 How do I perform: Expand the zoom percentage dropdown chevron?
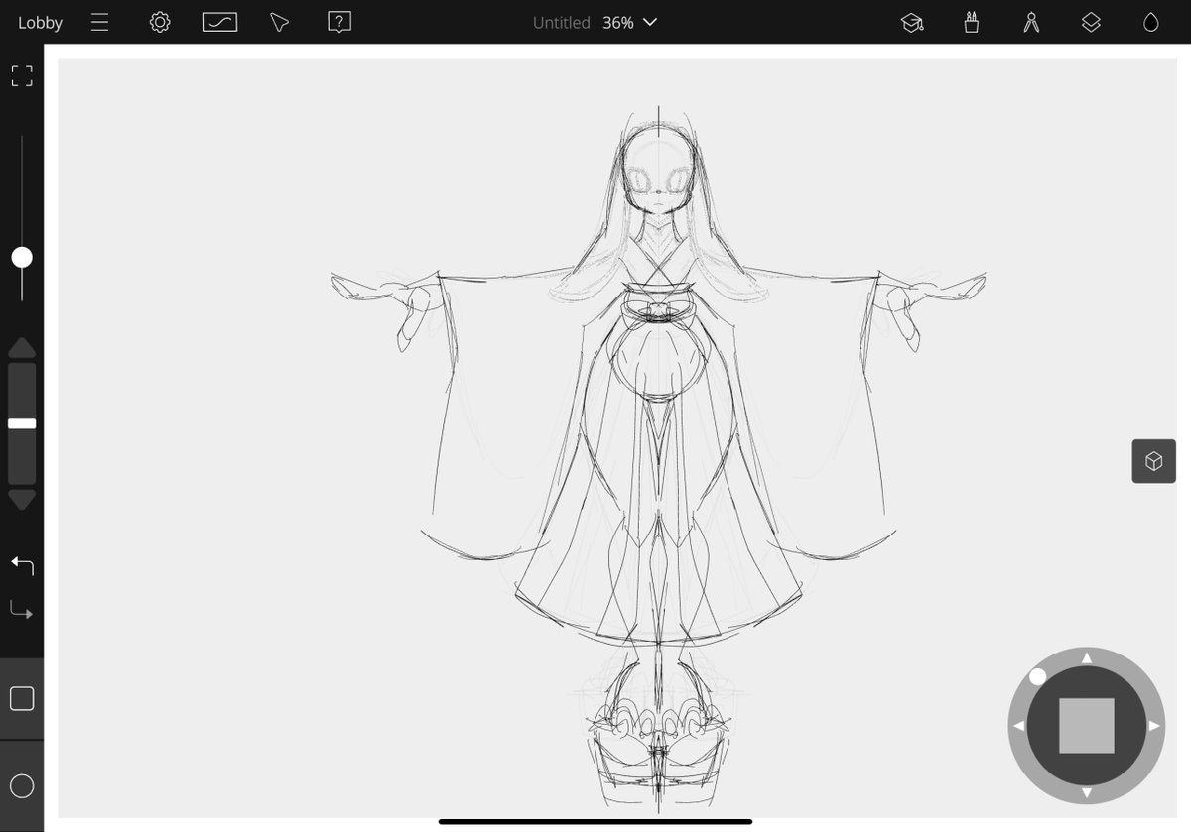tap(650, 22)
